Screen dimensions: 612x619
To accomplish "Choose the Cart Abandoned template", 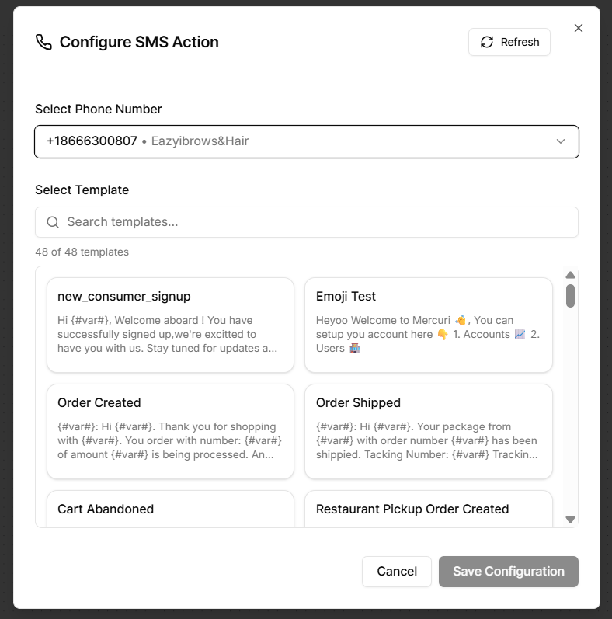I will (x=170, y=509).
